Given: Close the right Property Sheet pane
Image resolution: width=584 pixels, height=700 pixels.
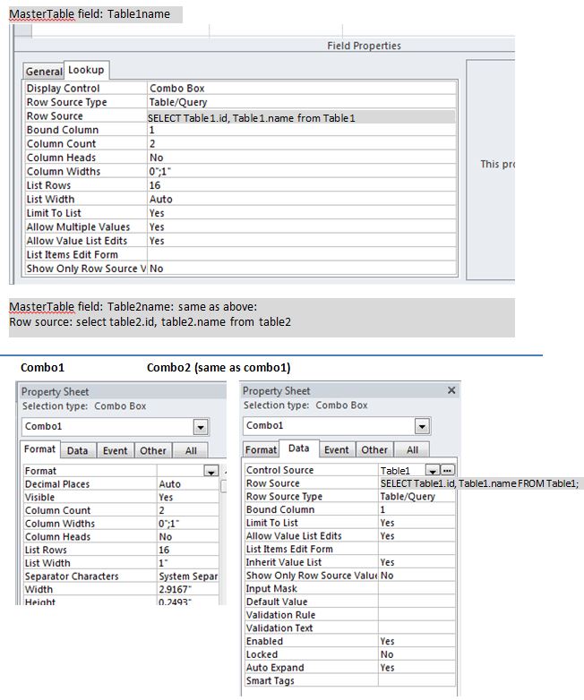Looking at the screenshot, I should tap(451, 390).
